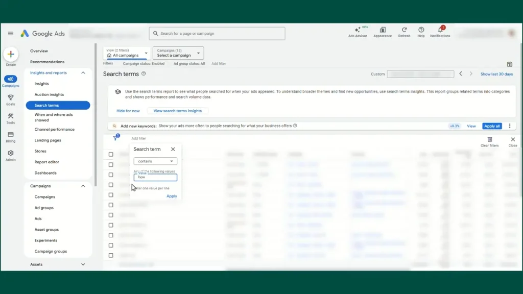The image size is (523, 294).
Task: Click the funnel filter icon above the table
Action: [x=116, y=138]
